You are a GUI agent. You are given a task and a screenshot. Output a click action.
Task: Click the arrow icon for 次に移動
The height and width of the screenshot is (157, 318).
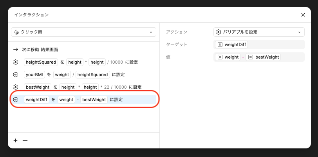(16, 50)
